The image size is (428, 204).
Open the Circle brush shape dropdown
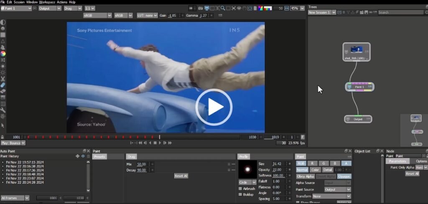(x=247, y=182)
